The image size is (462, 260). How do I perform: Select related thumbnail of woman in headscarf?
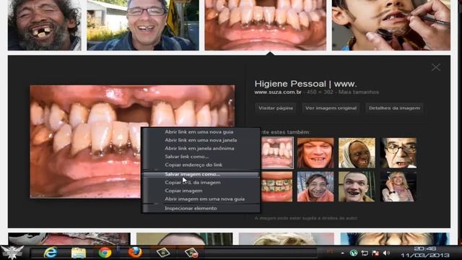click(357, 152)
